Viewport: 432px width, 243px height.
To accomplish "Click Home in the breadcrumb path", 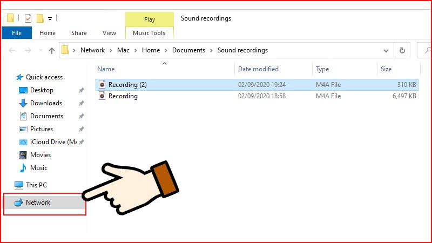I will tap(151, 50).
